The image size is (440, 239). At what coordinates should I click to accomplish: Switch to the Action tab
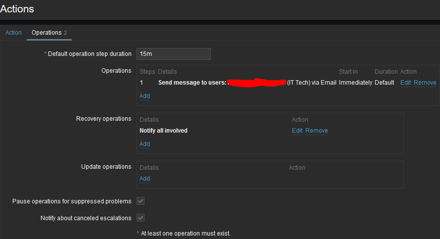click(x=13, y=33)
